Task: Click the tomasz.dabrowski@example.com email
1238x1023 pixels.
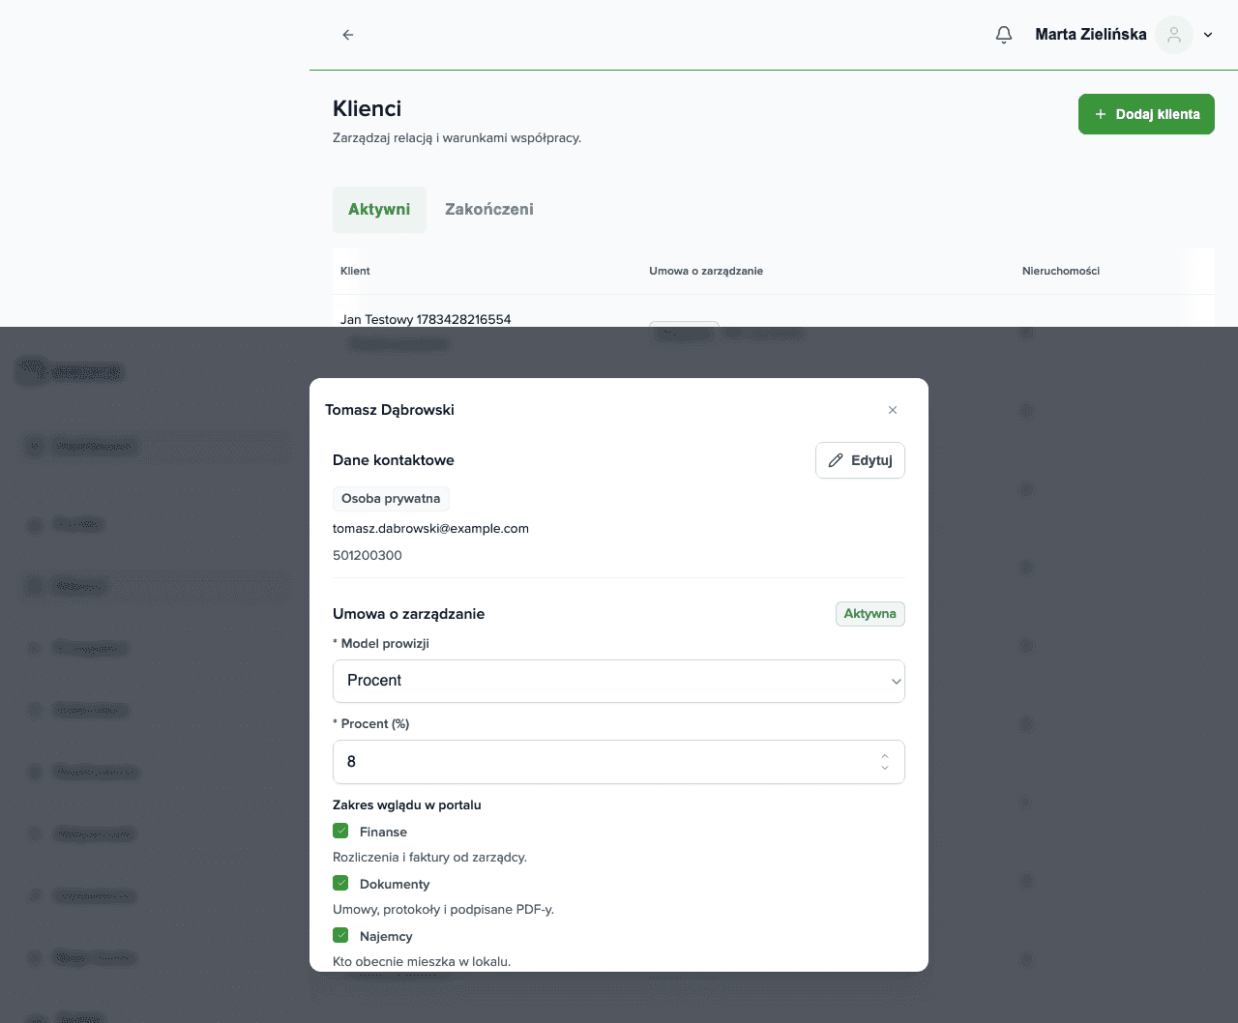Action: [x=430, y=529]
